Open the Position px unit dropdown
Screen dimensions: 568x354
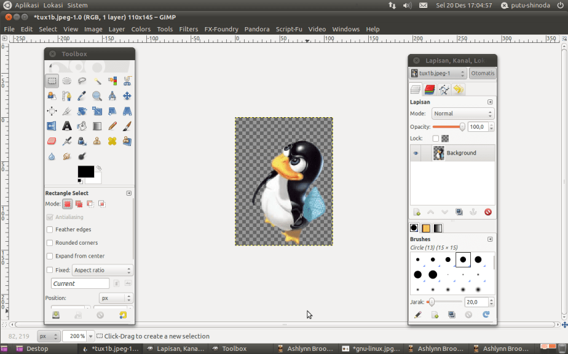(x=116, y=298)
